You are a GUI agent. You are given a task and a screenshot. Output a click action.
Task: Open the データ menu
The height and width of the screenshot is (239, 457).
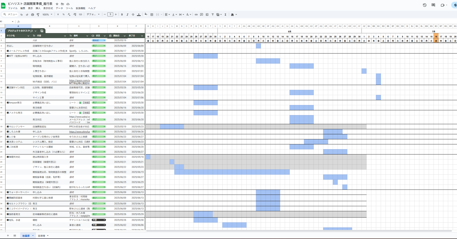59,8
